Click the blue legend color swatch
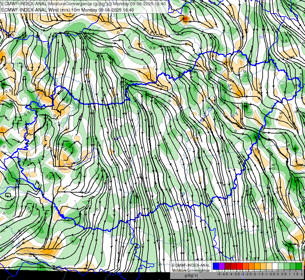This screenshot has height=280, width=305. [x=216, y=266]
